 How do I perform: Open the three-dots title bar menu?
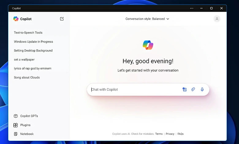click(192, 8)
